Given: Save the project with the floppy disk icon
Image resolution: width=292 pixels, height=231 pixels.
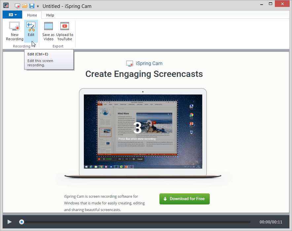Looking at the screenshot, I should pyautogui.click(x=32, y=6).
